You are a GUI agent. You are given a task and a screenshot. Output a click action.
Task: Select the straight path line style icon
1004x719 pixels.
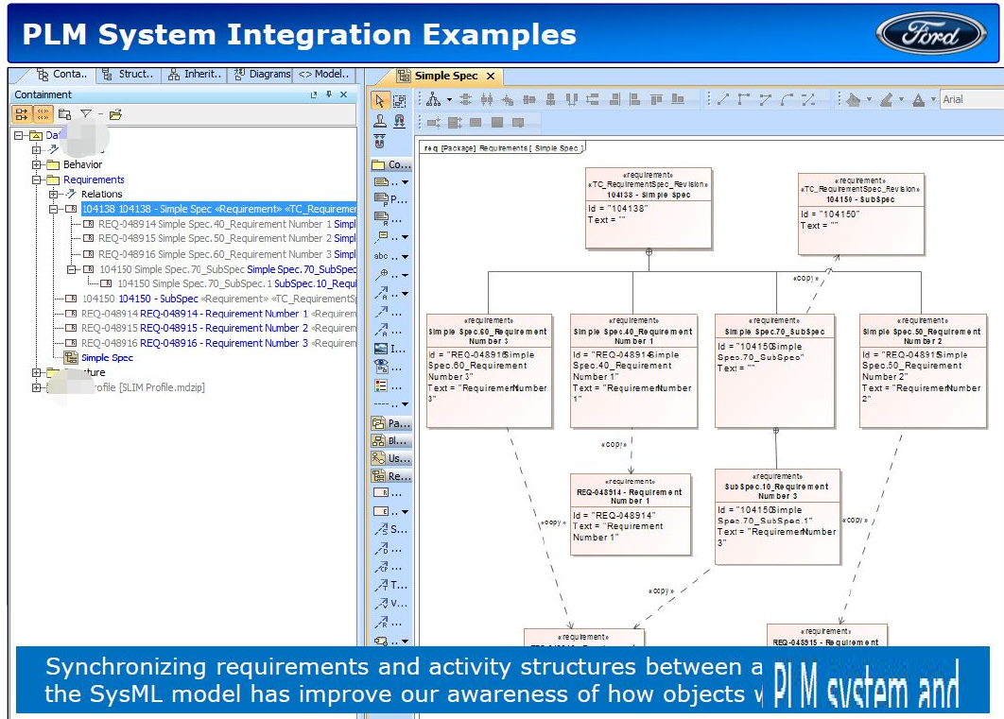tap(723, 99)
